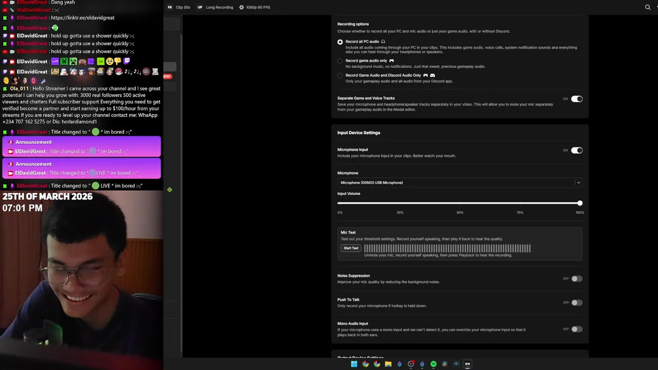Click the Input Volume label
Viewport: 658px width, 370px height.
pyautogui.click(x=349, y=194)
